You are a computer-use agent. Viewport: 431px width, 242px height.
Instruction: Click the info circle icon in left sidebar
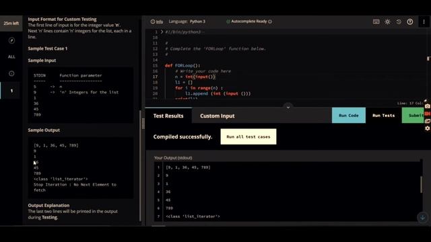pyautogui.click(x=11, y=73)
